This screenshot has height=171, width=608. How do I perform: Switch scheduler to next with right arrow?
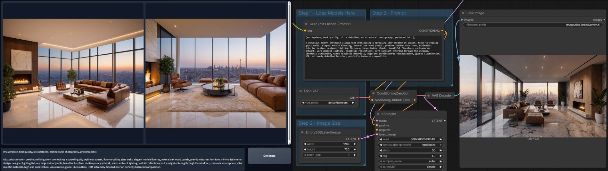(x=441, y=167)
